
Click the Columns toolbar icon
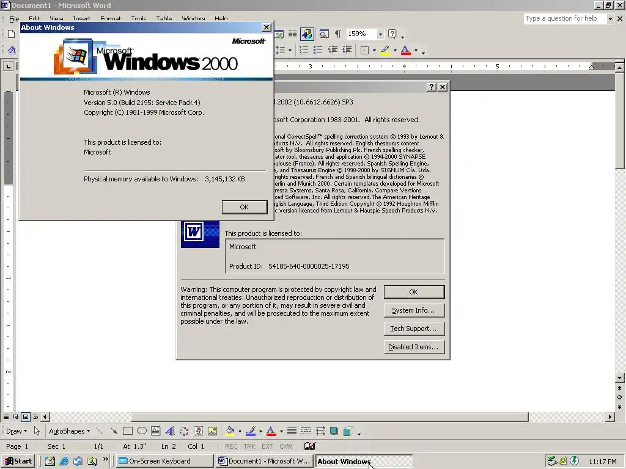tap(293, 34)
